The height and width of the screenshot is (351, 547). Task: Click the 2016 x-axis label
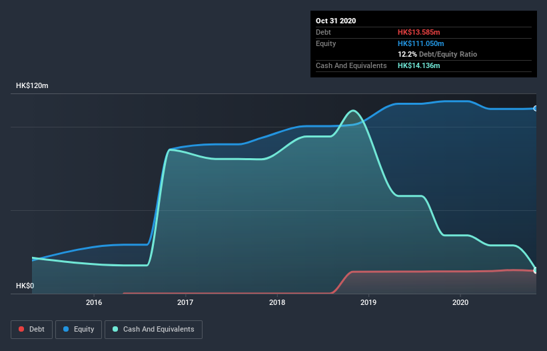point(94,302)
